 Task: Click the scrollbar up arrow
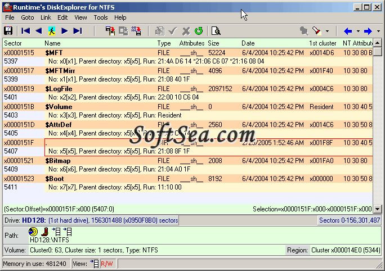click(377, 43)
